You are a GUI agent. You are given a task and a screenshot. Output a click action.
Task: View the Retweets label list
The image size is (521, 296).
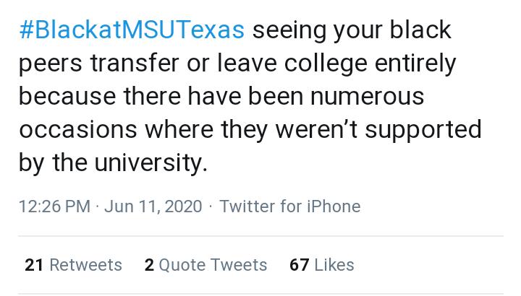click(85, 265)
